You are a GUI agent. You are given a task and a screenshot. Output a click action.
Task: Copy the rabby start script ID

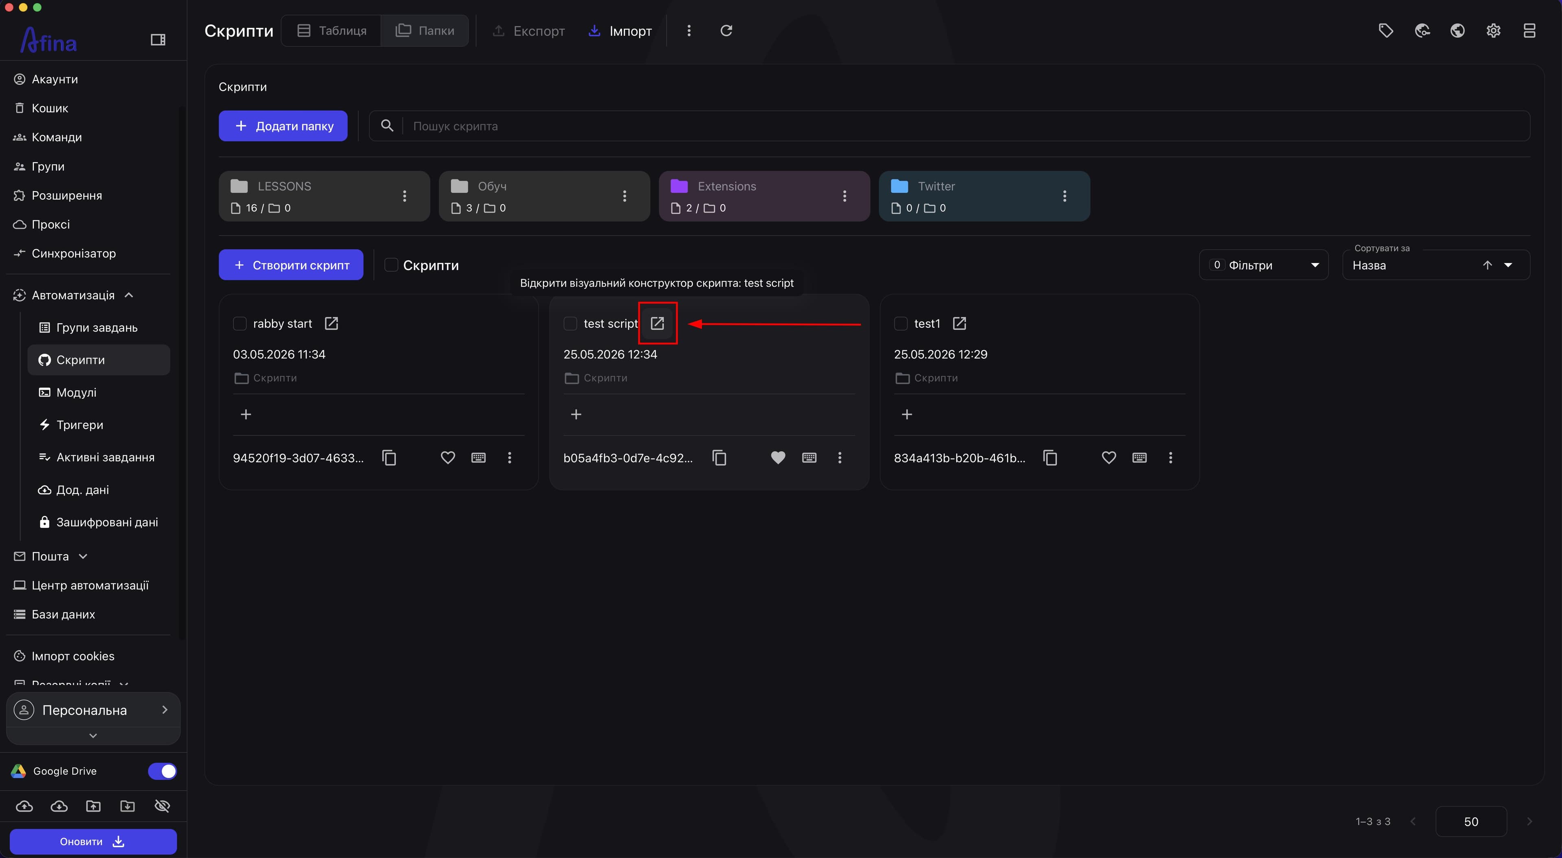(389, 458)
